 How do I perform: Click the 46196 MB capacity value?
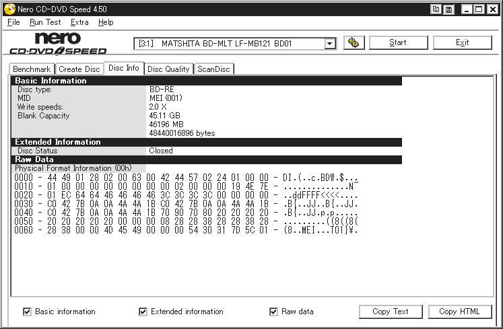(x=166, y=124)
